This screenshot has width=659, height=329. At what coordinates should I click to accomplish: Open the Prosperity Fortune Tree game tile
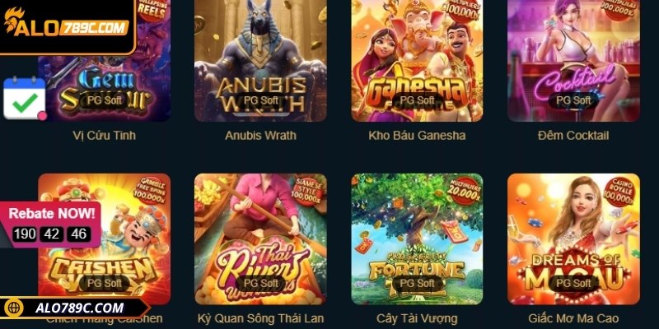click(417, 239)
